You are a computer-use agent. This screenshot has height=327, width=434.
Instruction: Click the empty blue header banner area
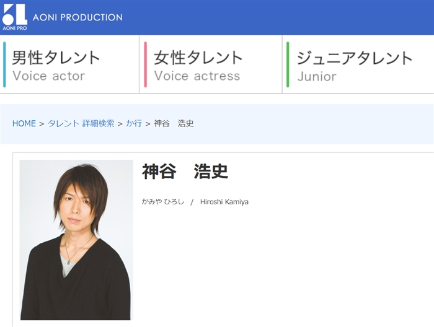tap(279, 17)
